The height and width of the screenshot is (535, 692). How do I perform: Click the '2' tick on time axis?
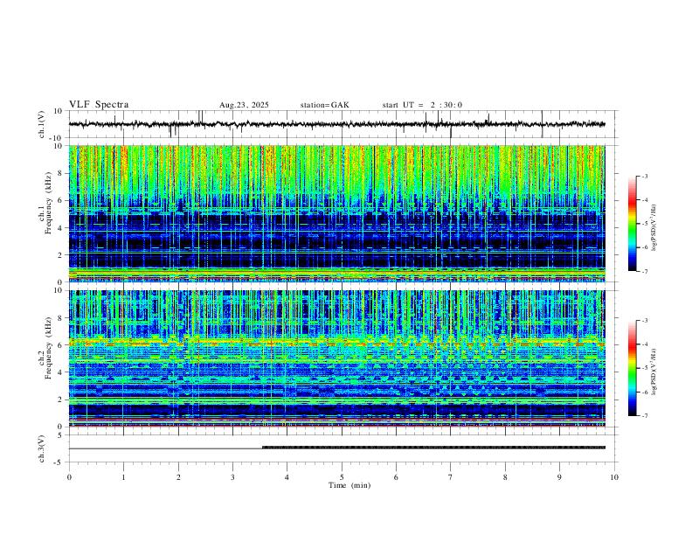tap(178, 477)
